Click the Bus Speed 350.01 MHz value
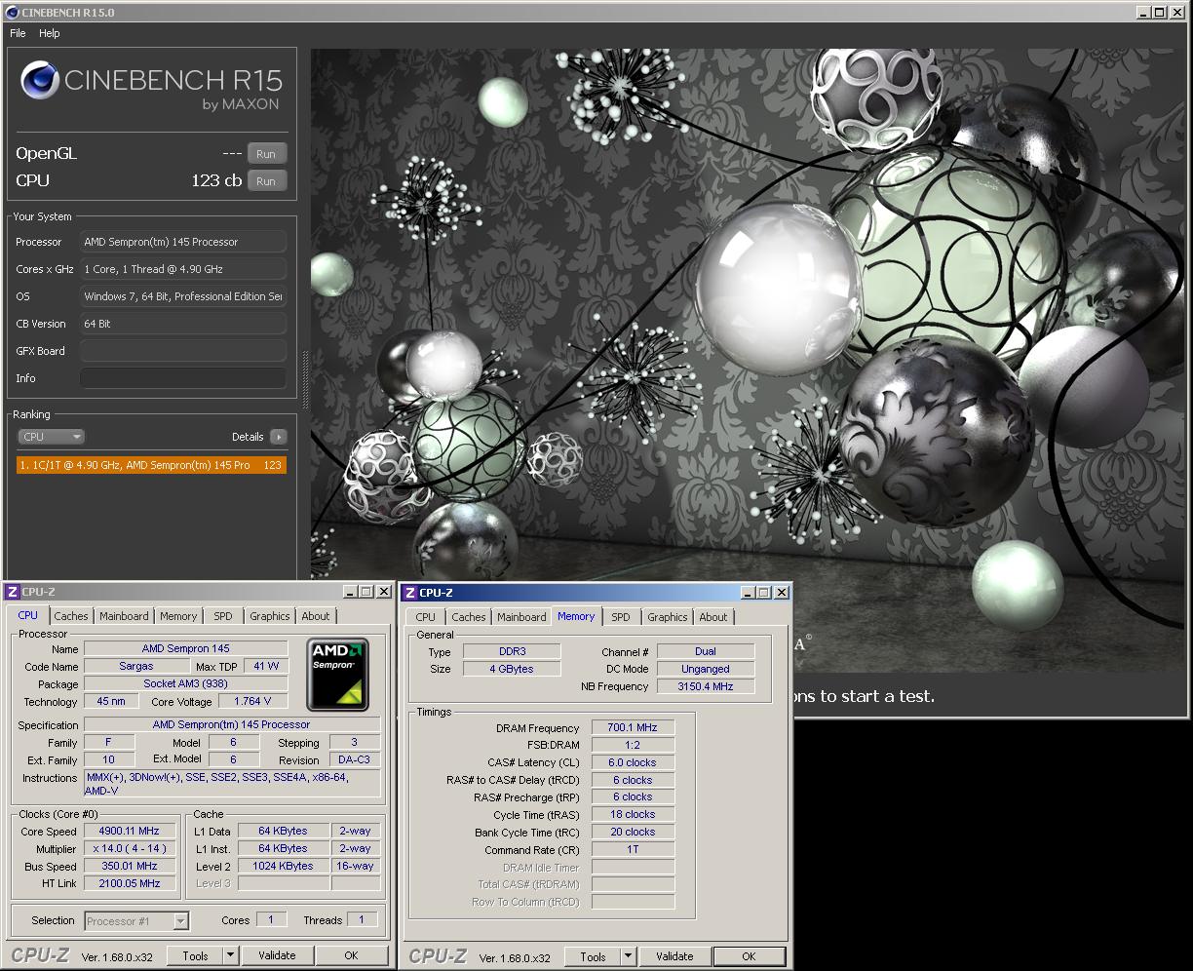 pyautogui.click(x=130, y=867)
